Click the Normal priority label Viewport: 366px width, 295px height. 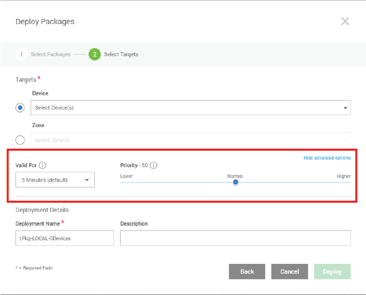point(235,176)
